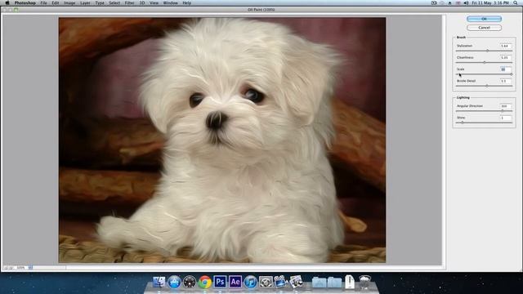Click the Shine value field
This screenshot has height=294, width=523.
pyautogui.click(x=505, y=118)
